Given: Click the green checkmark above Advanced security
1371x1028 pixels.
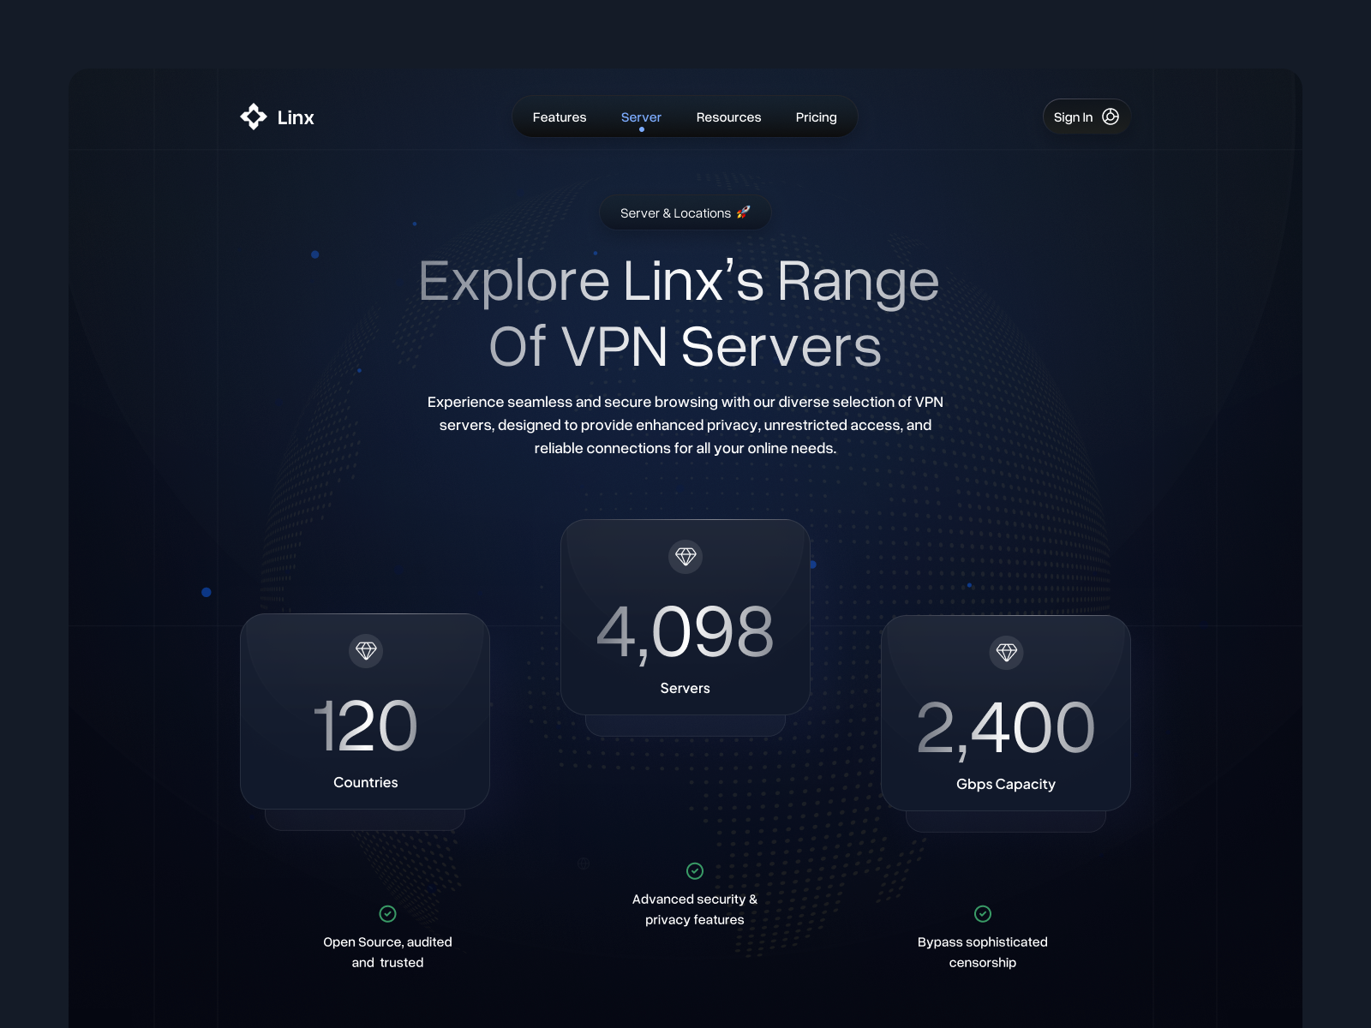Looking at the screenshot, I should (694, 871).
